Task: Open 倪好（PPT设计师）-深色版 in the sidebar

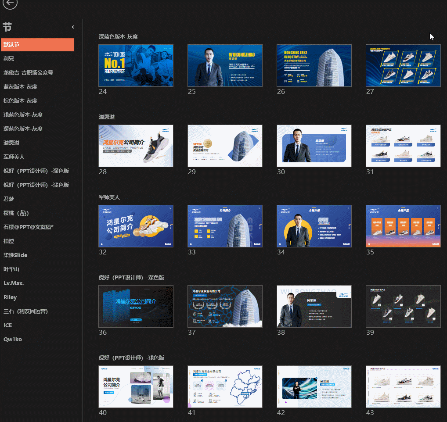Action: coord(36,171)
